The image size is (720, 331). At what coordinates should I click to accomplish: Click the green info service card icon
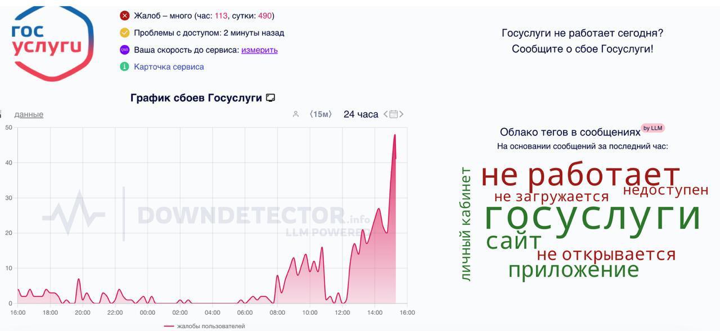point(125,66)
